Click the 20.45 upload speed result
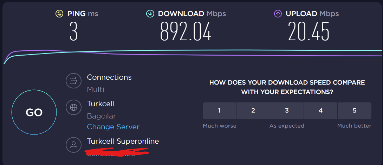The height and width of the screenshot is (165, 383). pyautogui.click(x=309, y=31)
